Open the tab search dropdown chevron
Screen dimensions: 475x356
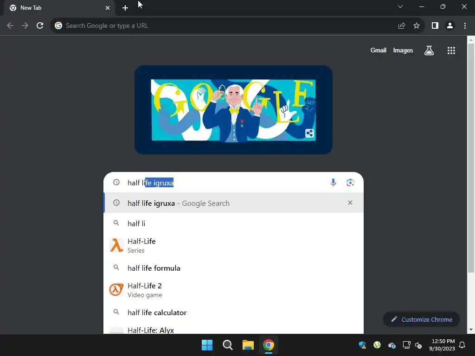(400, 6)
